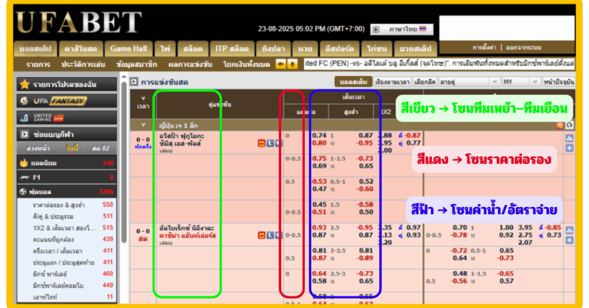Image resolution: width=589 pixels, height=308 pixels.
Task: Open รายการ menu item
Action: tap(38, 64)
